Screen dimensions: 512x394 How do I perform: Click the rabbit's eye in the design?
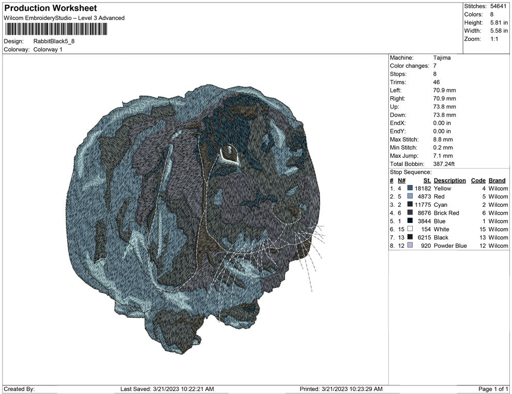[228, 153]
